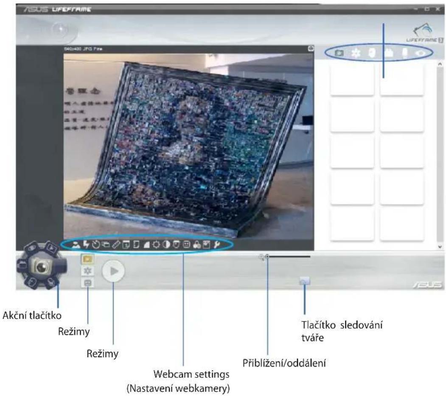Click the magnifier zoom-out icon by the slider
The image size is (446, 396).
(x=261, y=257)
